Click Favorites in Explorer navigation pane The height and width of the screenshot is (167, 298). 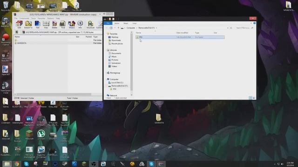point(114,34)
